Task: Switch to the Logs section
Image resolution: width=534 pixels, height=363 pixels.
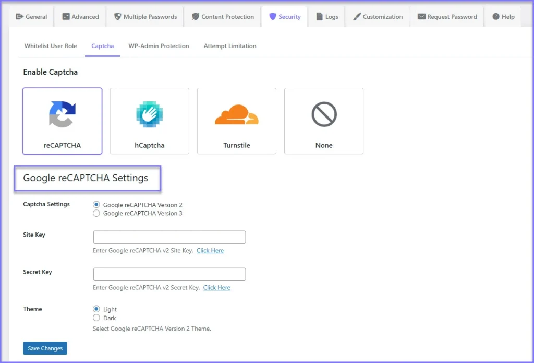Action: tap(327, 16)
